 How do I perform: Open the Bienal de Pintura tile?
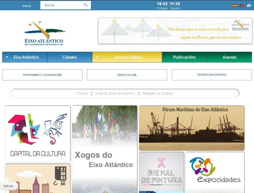coord(161,172)
